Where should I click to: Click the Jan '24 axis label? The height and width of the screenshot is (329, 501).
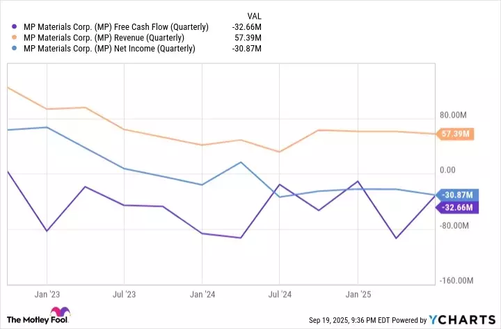(202, 294)
